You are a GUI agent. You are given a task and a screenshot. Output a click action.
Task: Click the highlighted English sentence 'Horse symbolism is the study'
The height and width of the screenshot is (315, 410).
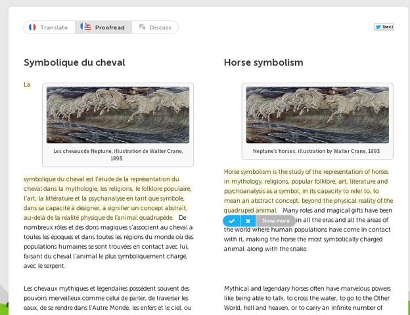(309, 191)
